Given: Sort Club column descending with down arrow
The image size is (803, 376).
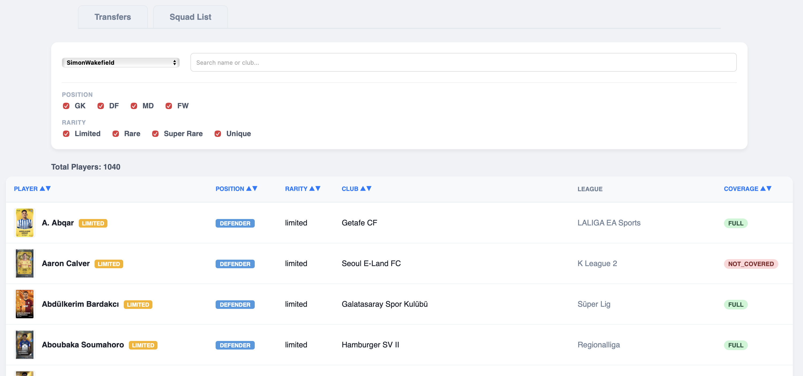Looking at the screenshot, I should click(369, 189).
